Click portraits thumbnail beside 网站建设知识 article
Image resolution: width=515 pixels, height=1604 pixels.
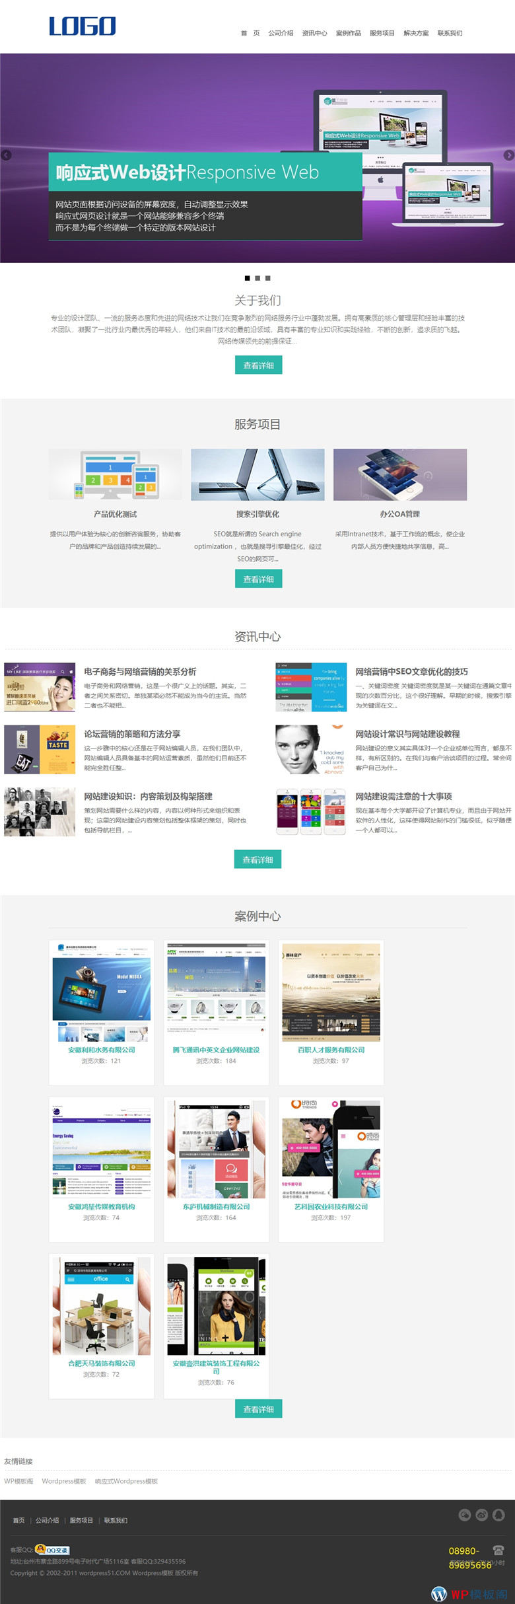click(x=40, y=812)
